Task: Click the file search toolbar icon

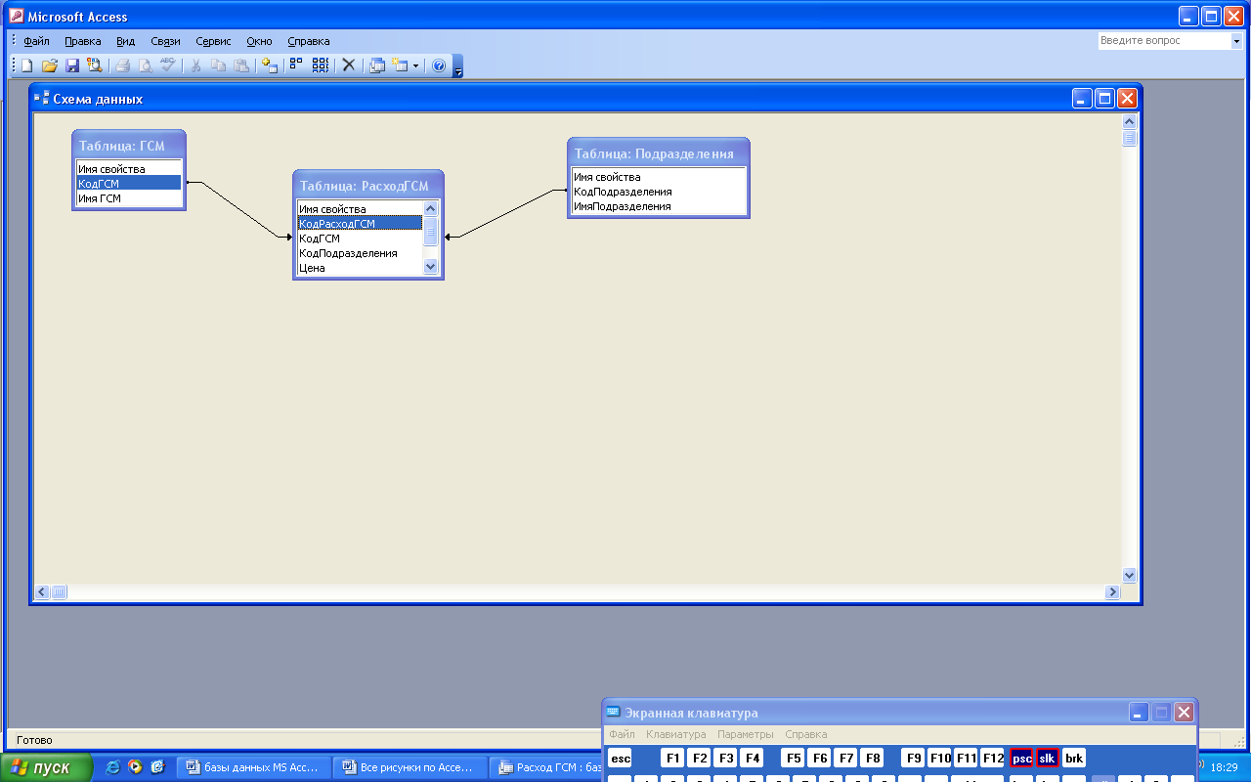Action: pos(95,65)
